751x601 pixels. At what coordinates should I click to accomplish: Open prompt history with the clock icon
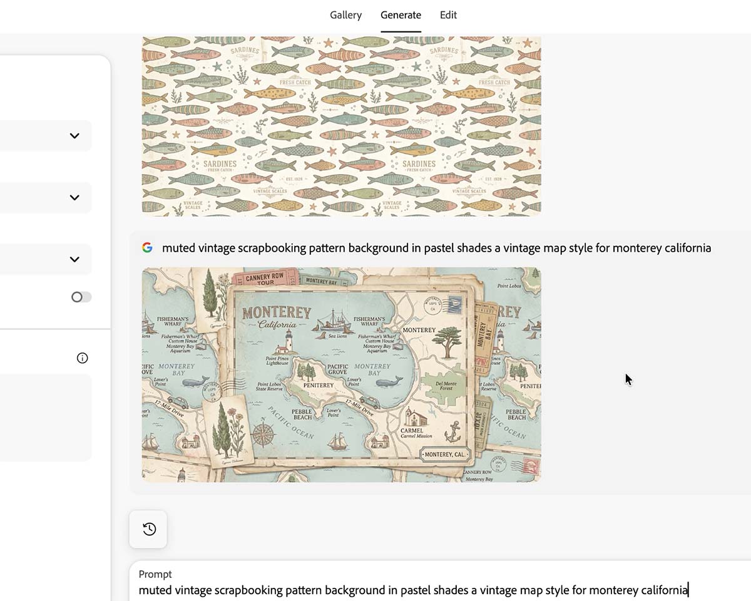(148, 530)
